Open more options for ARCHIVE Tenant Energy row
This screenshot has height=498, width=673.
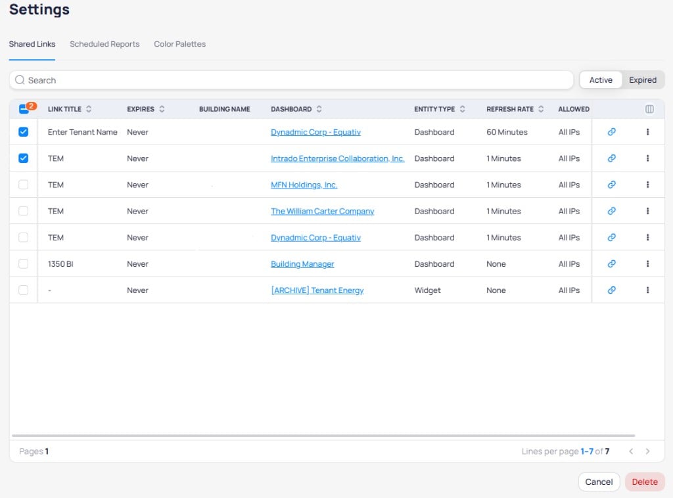[x=647, y=290]
